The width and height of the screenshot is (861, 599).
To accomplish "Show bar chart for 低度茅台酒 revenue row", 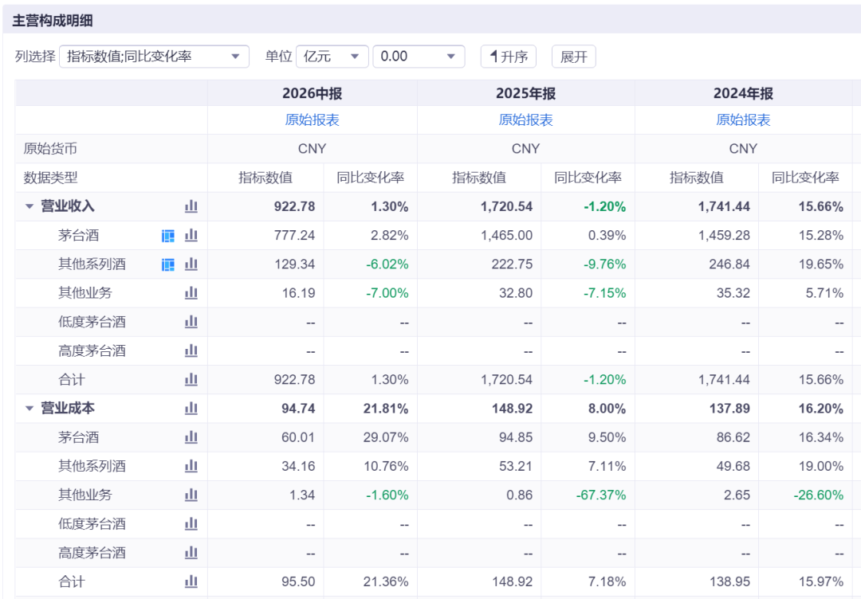I will [x=191, y=322].
